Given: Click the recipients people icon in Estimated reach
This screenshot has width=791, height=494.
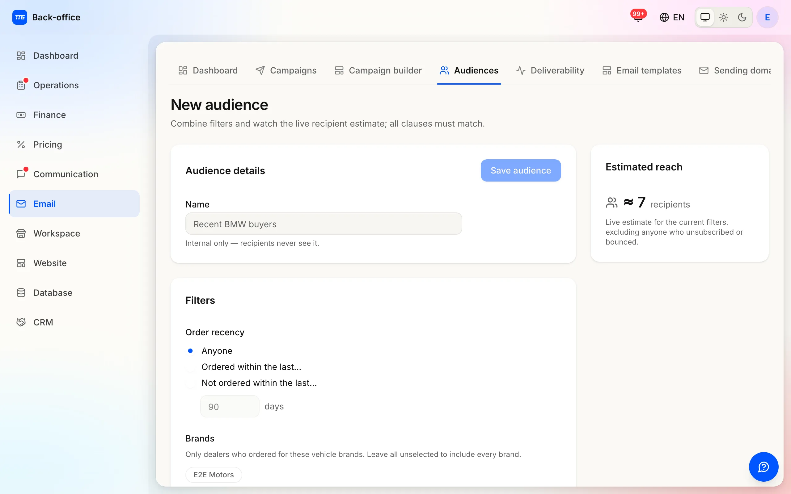Looking at the screenshot, I should (611, 203).
